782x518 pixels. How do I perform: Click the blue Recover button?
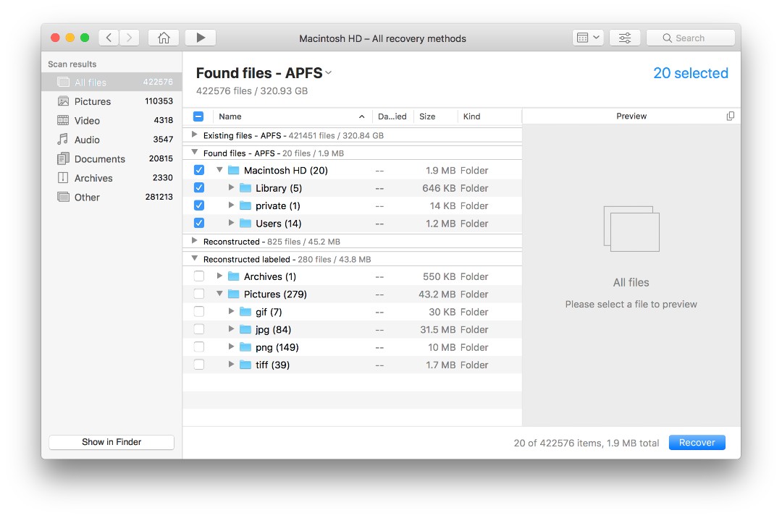[x=697, y=442]
